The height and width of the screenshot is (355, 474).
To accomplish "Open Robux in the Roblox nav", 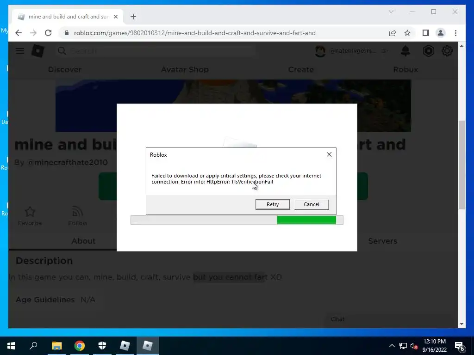I will [405, 69].
